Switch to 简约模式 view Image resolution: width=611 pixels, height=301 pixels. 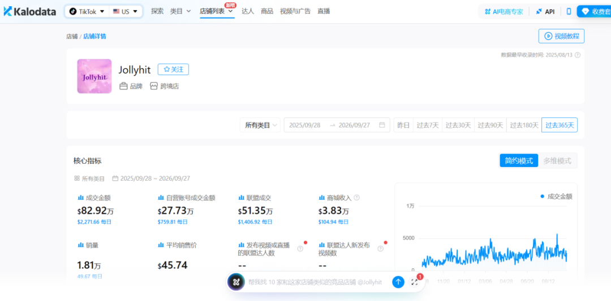[519, 160]
